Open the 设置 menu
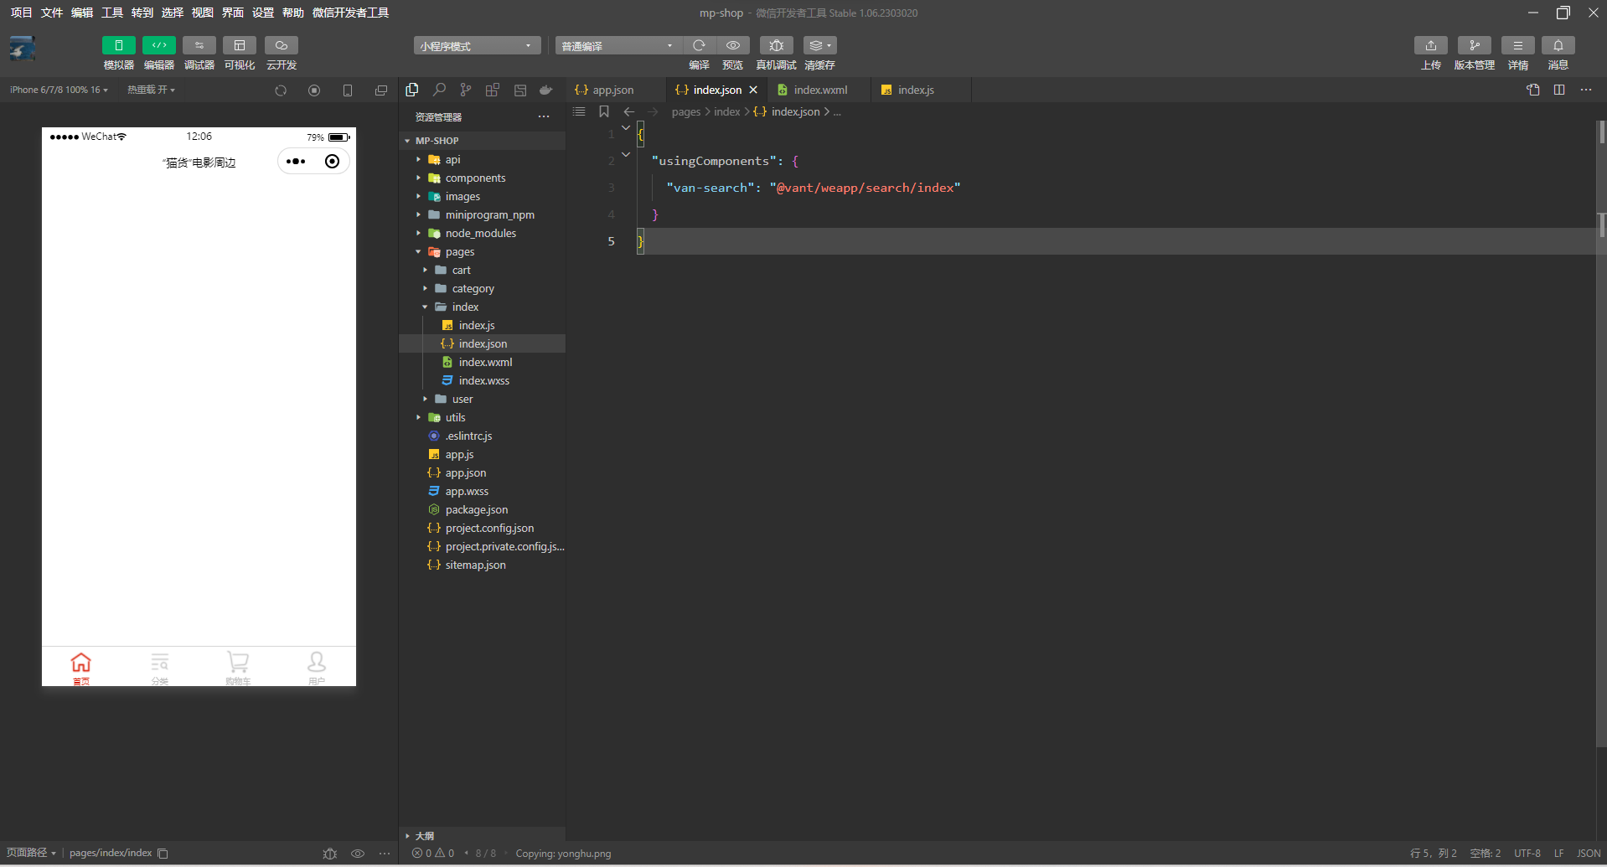The image size is (1607, 867). pos(263,13)
